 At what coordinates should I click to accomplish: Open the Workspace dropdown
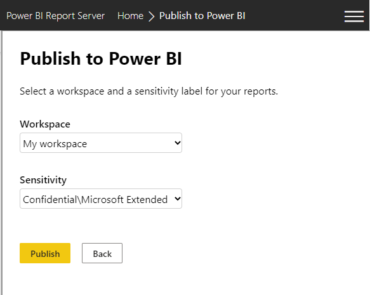coord(101,143)
